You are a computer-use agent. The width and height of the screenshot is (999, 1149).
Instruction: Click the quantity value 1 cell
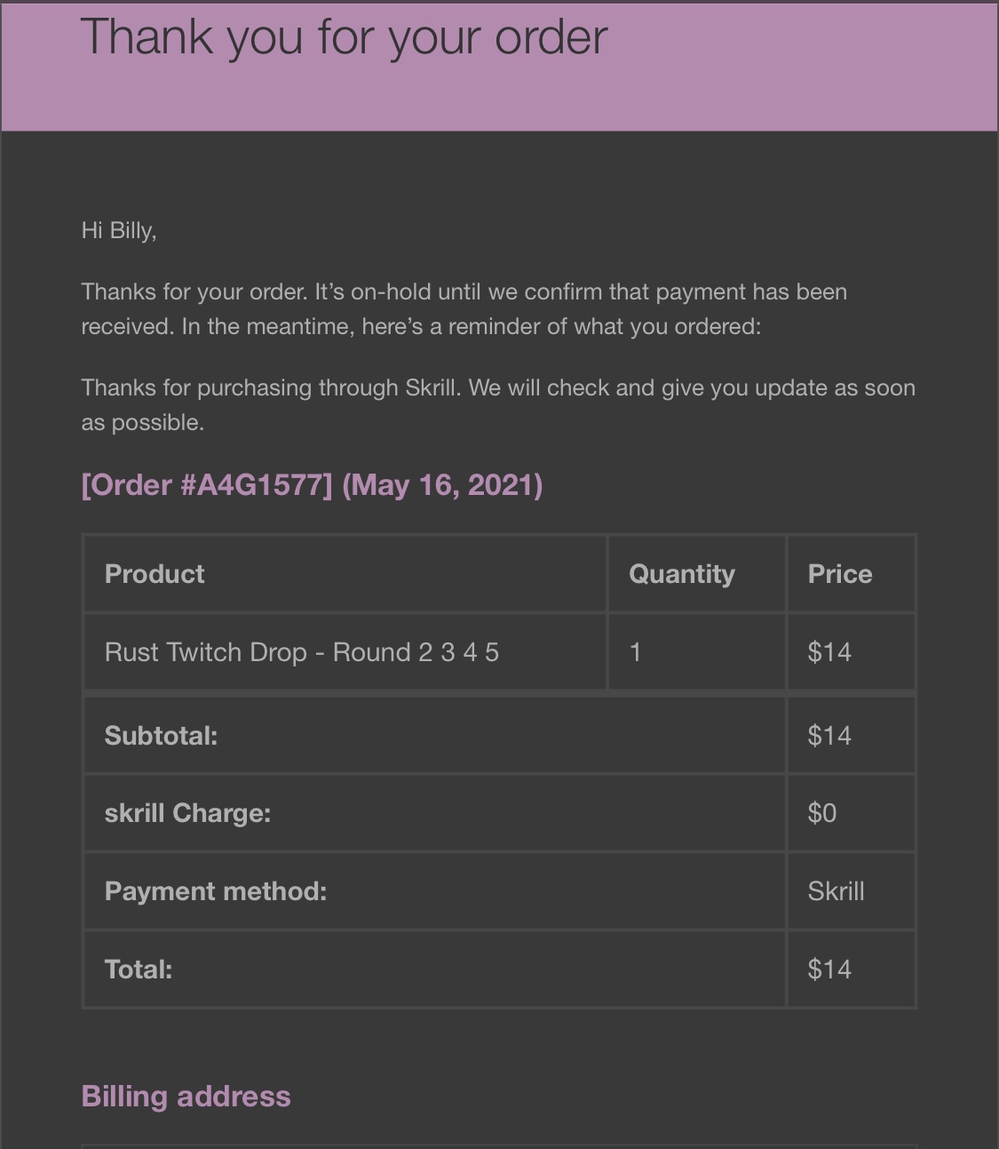tap(696, 652)
